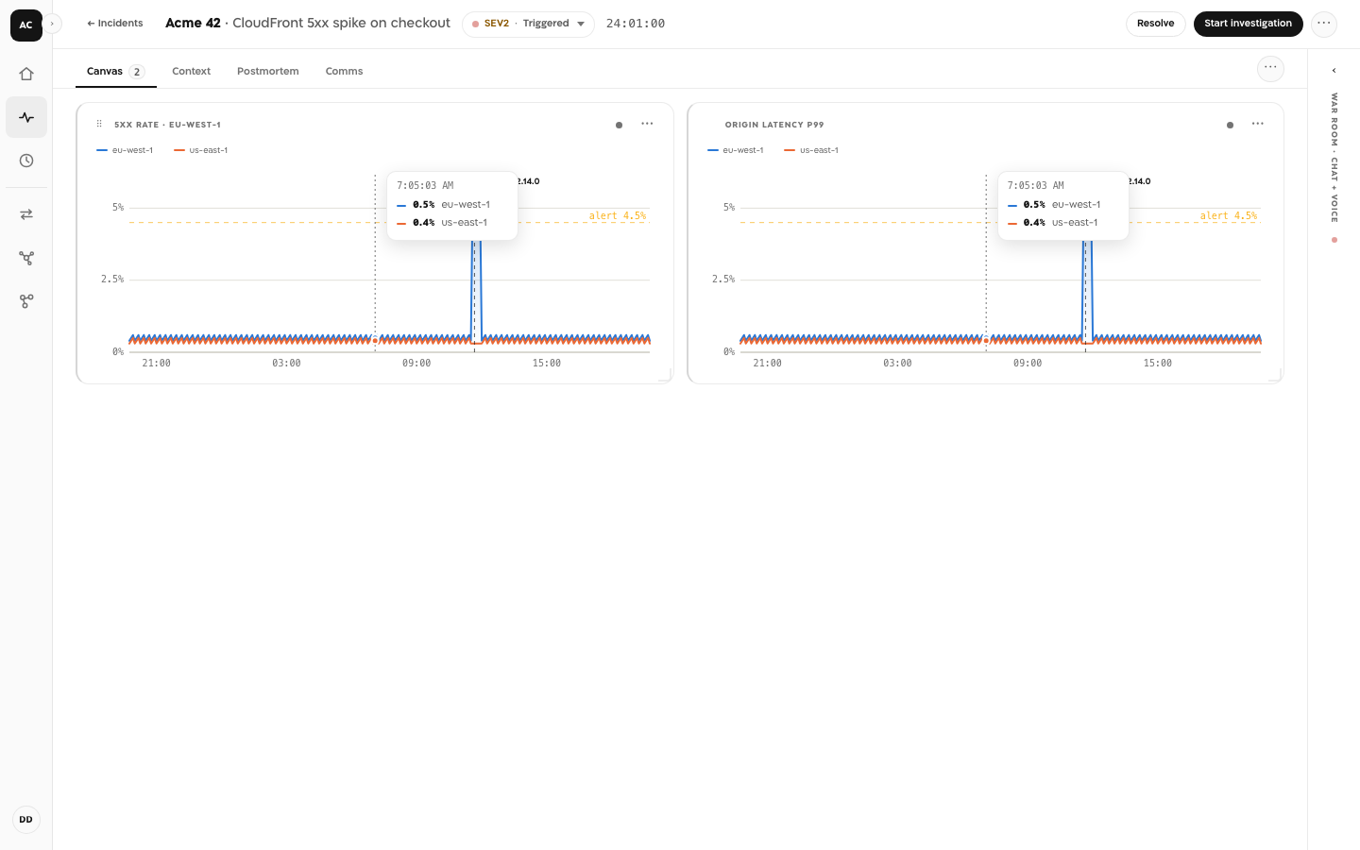Click the swap arrows icon in the sidebar
The image size is (1360, 850).
coord(26,214)
